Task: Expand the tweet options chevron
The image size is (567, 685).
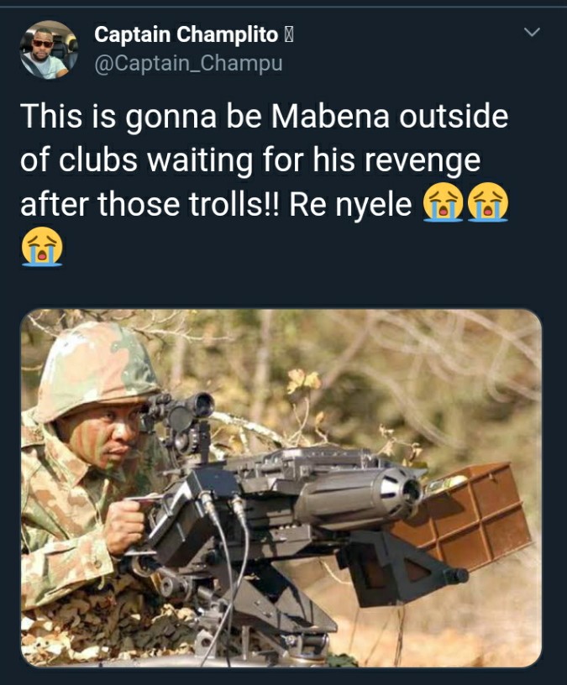Action: point(532,33)
